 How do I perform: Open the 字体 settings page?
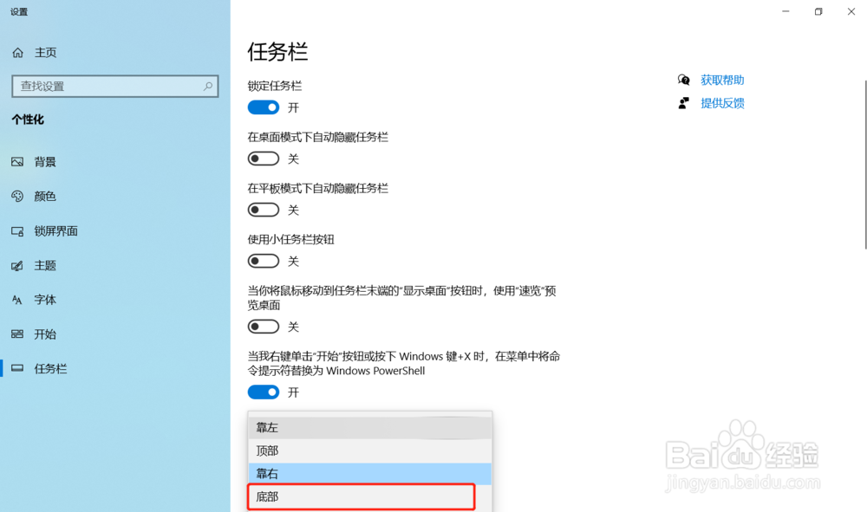pos(45,300)
